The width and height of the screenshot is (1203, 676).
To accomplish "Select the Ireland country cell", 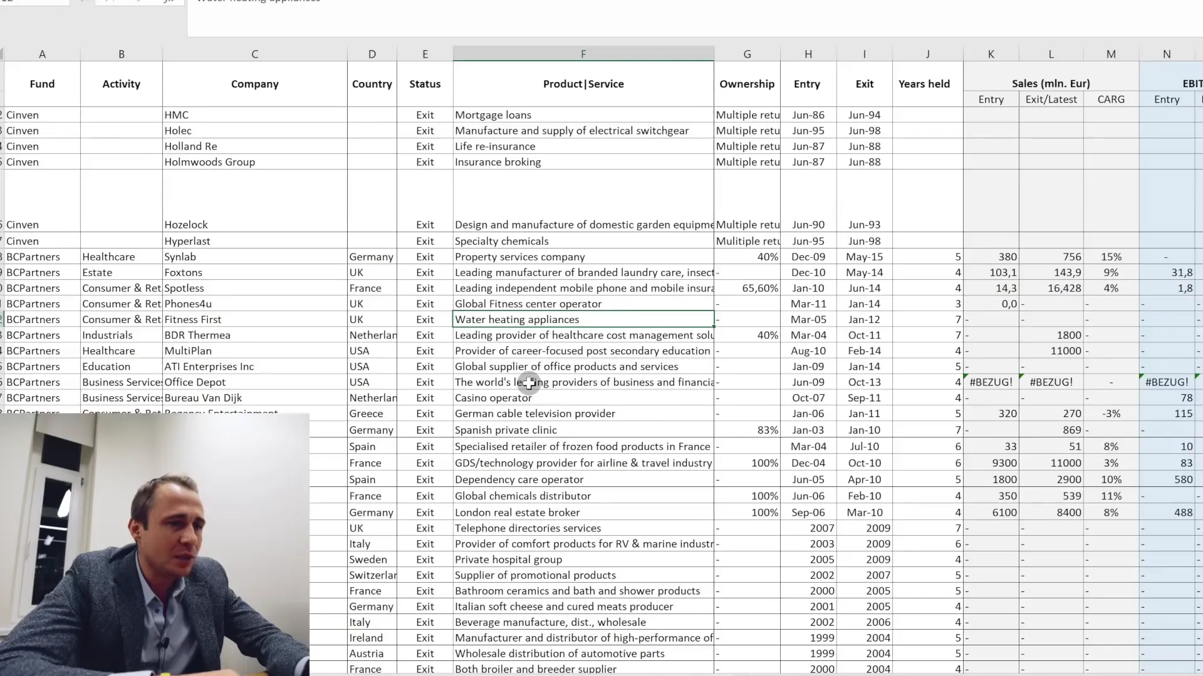I will coord(372,638).
